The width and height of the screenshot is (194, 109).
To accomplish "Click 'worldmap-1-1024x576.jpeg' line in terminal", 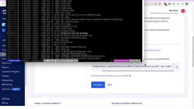I will point(73,38).
